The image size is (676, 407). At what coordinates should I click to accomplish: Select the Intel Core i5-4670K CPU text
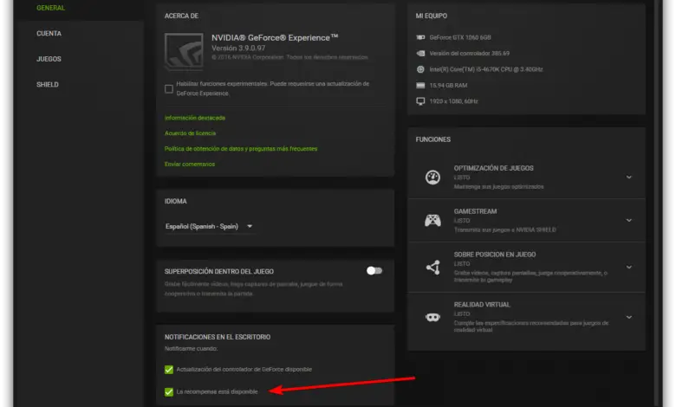coord(486,69)
